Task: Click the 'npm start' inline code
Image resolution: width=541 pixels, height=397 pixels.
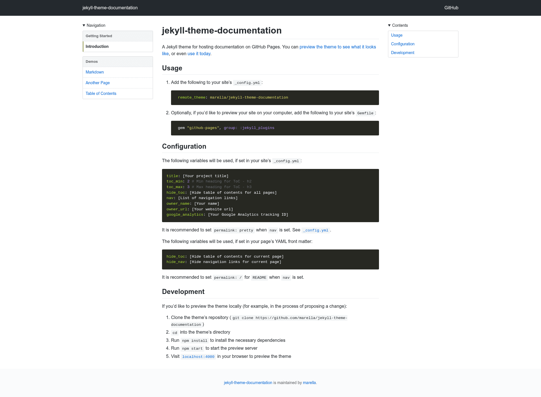Action: click(192, 349)
